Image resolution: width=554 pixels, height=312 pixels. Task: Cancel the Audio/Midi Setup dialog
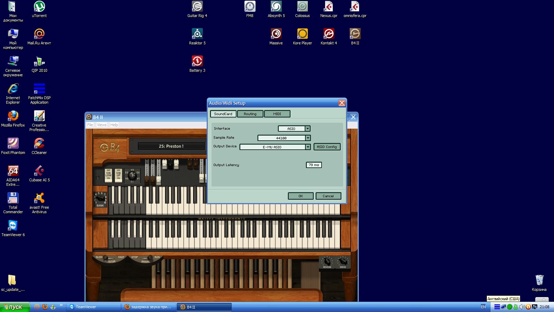[328, 196]
